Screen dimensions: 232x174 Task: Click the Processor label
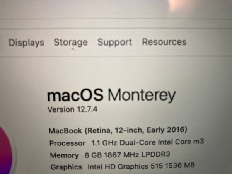(67, 143)
